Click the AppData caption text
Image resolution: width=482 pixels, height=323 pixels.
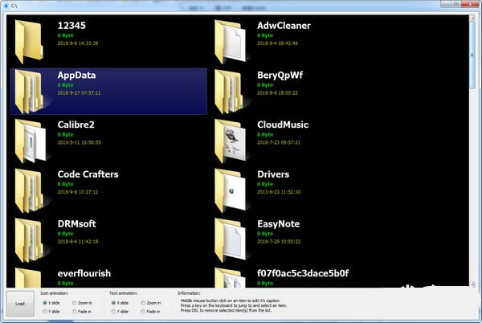tap(76, 76)
